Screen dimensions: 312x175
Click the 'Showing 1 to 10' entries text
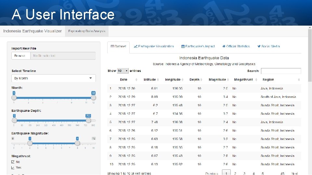pyautogui.click(x=129, y=173)
